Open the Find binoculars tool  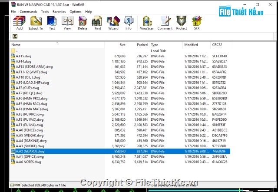point(97,23)
